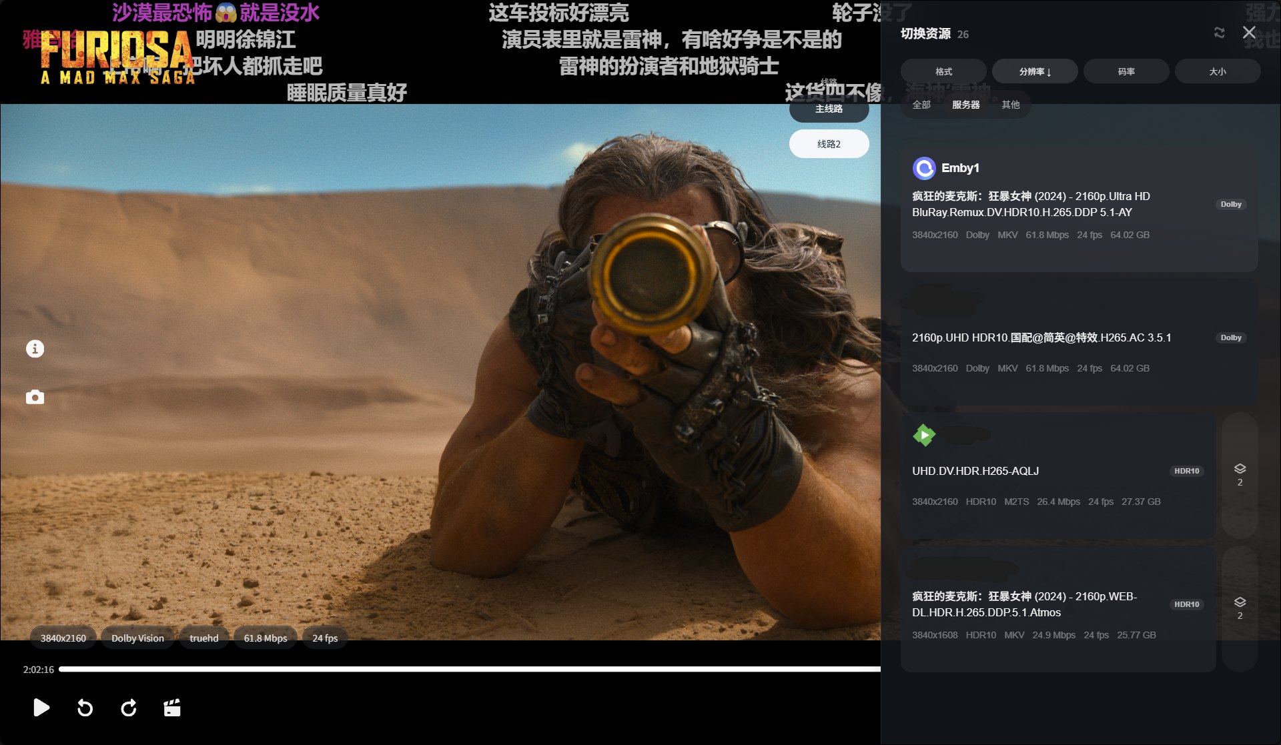Screen dimensions: 1281x745
Task: Click the 3840x2160 resolution chip
Action: point(63,638)
